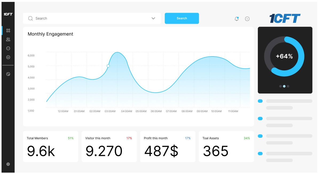Select the dashboard grid icon in sidebar
The image size is (319, 174).
pyautogui.click(x=8, y=30)
